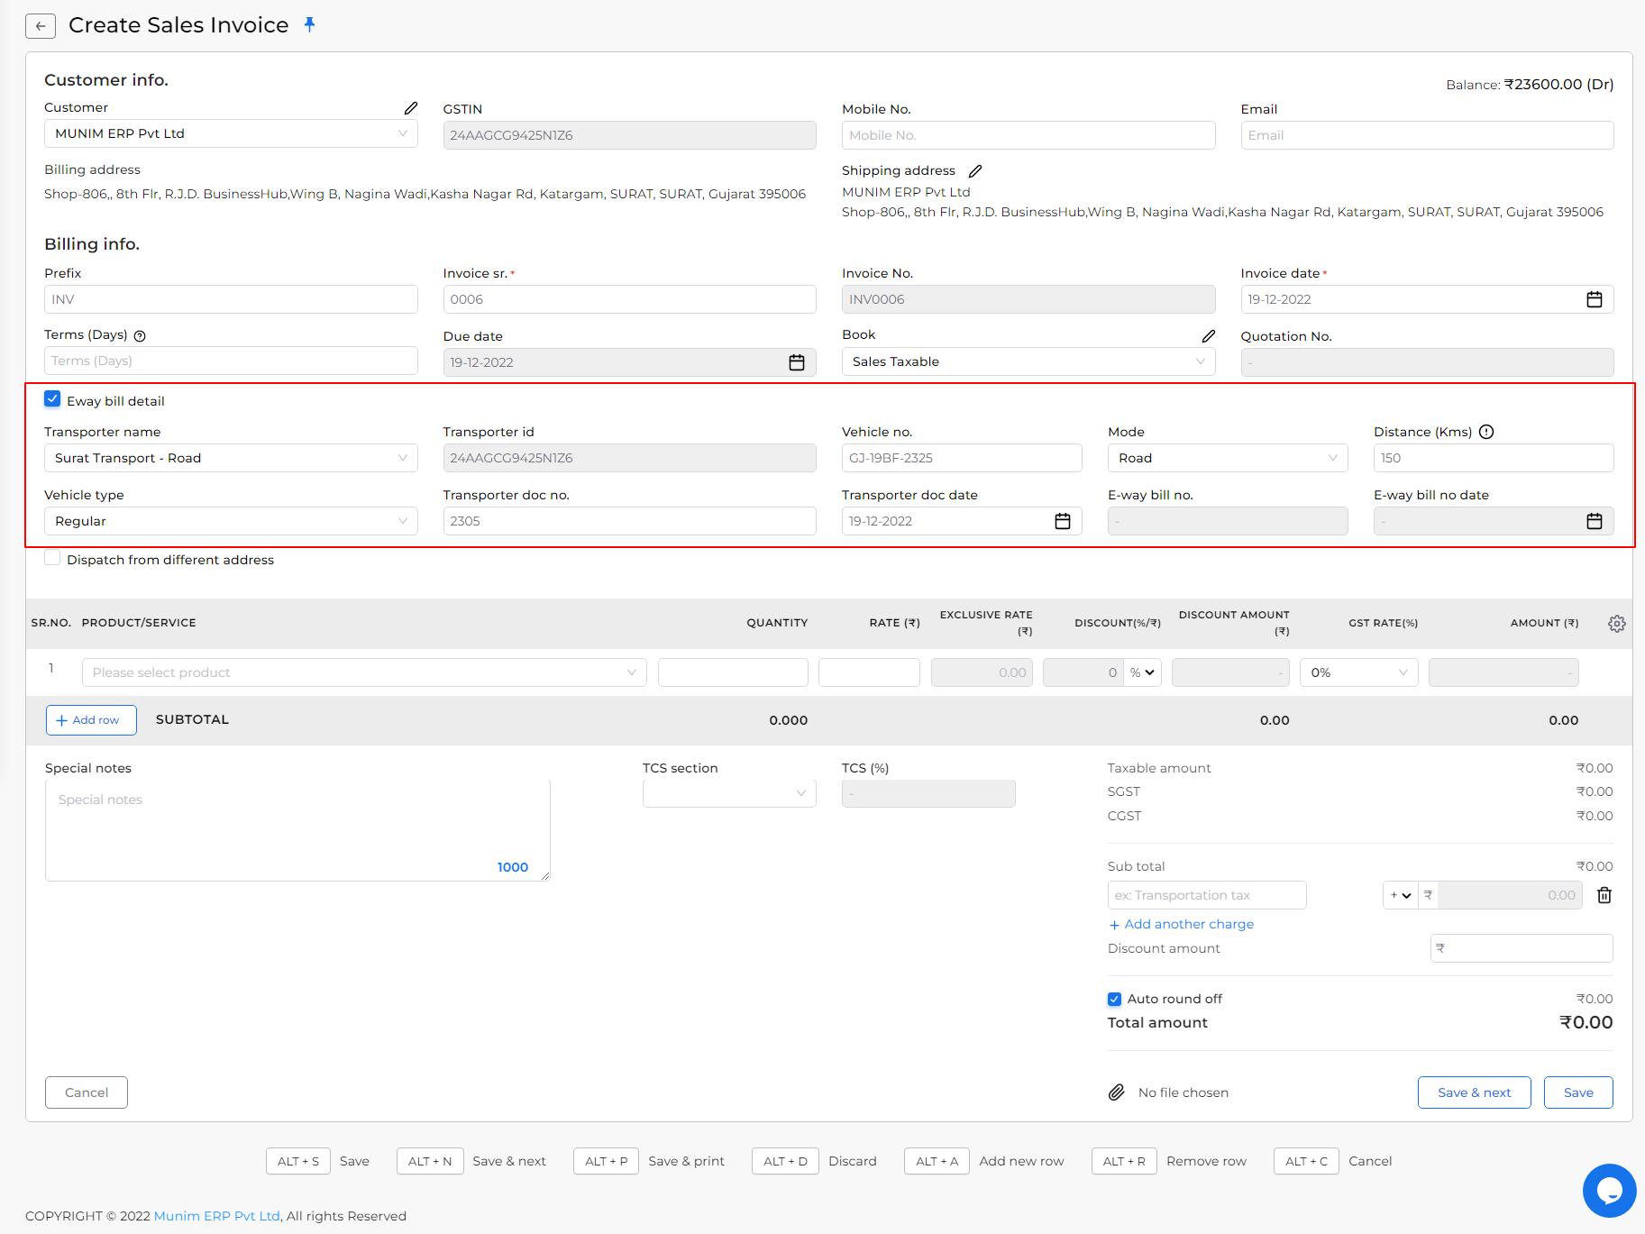Click Save & next button

(x=1474, y=1092)
